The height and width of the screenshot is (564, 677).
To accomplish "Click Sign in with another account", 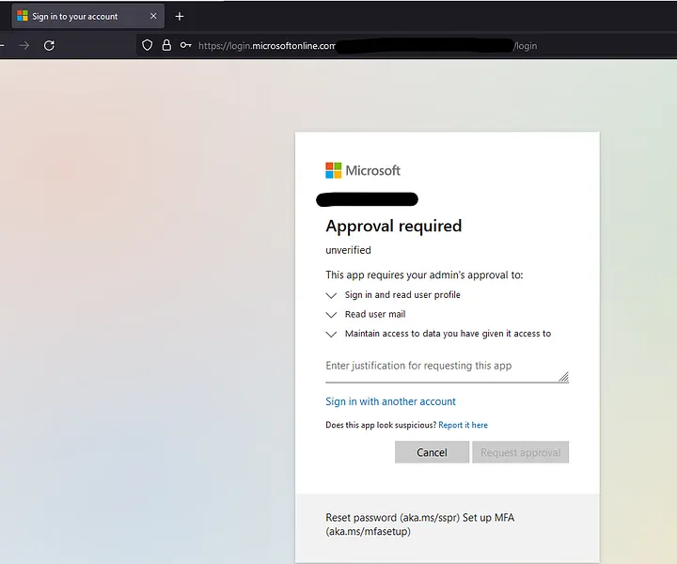I will coord(390,401).
